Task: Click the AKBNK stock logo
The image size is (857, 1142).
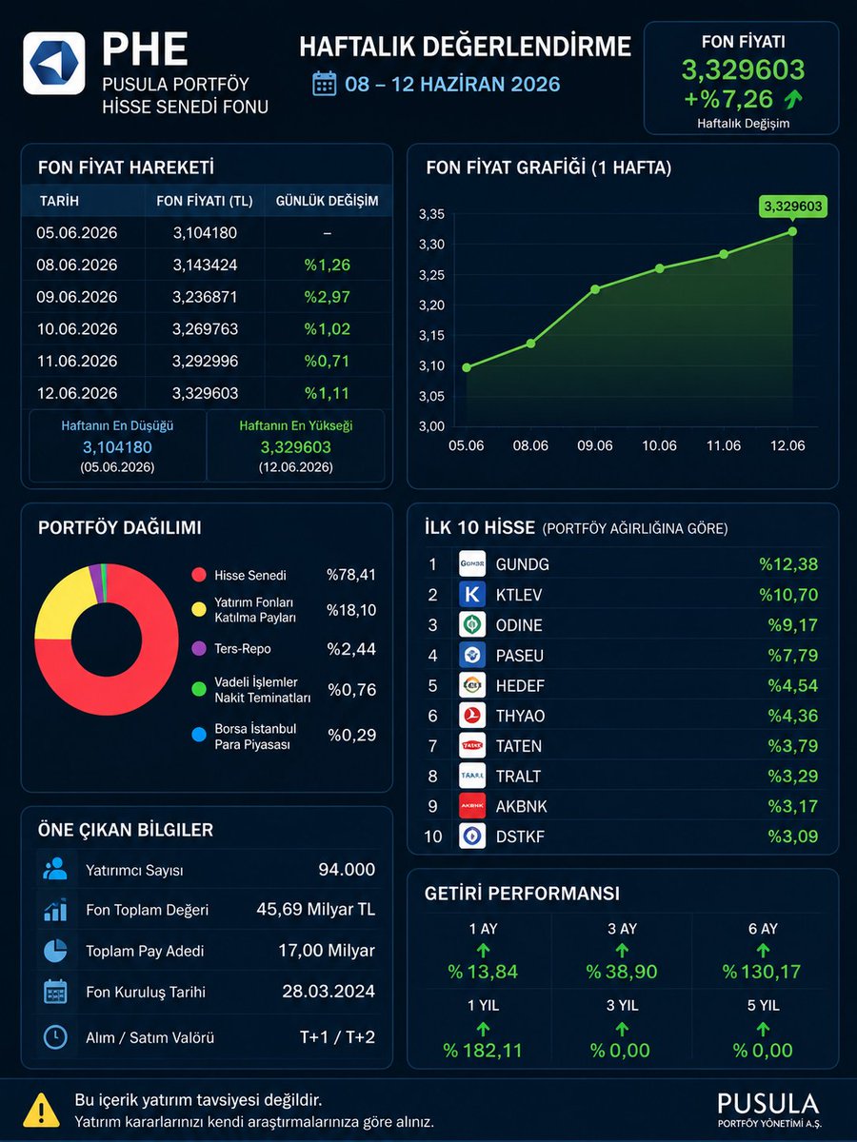Action: [x=472, y=806]
